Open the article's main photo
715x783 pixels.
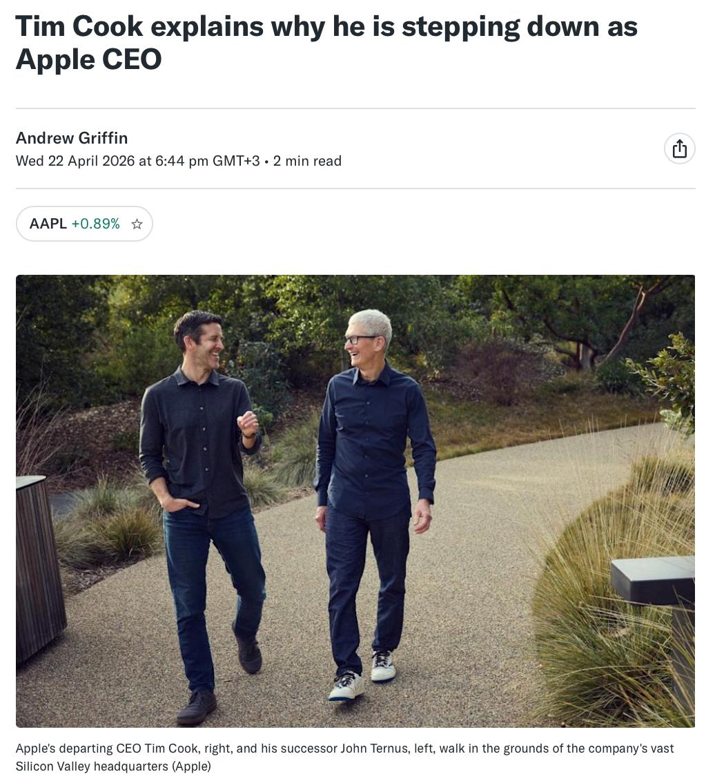(x=355, y=501)
